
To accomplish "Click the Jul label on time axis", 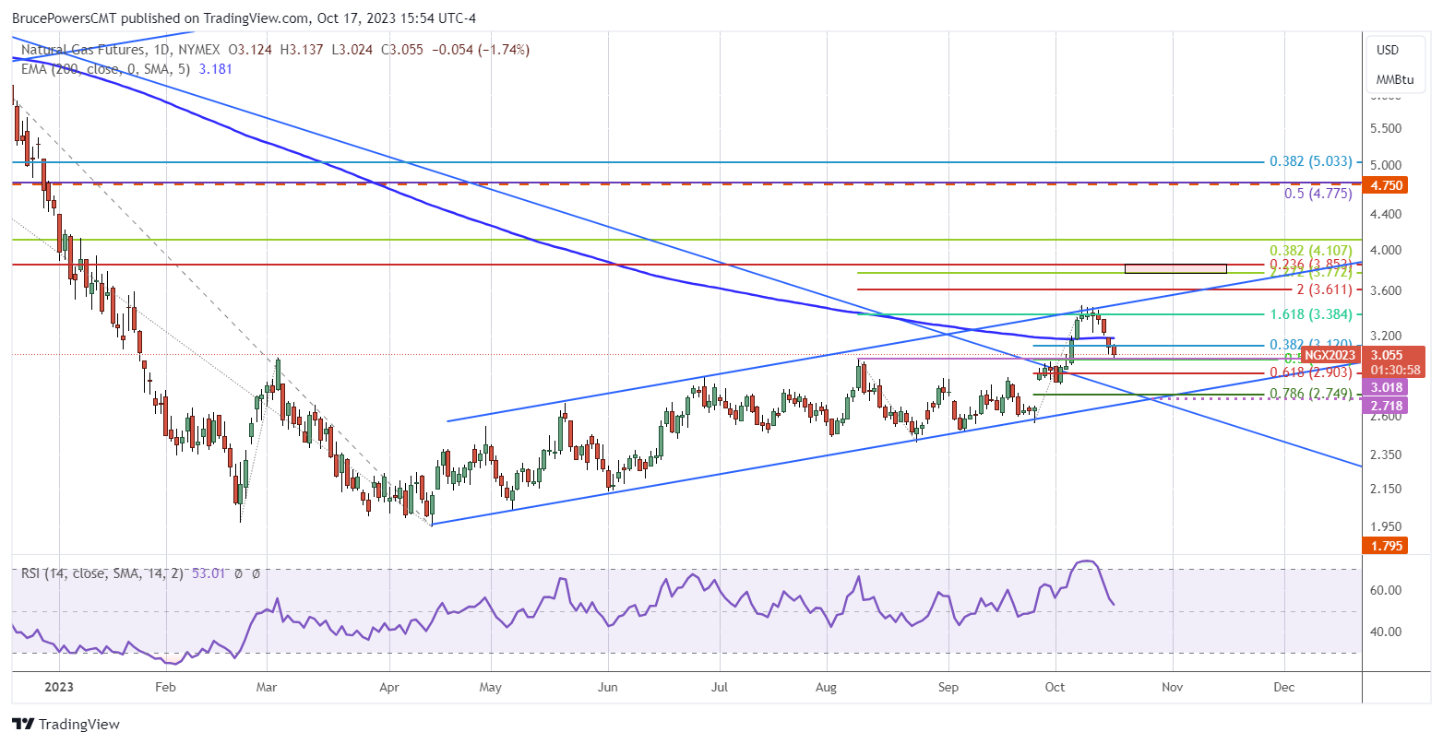I will click(720, 687).
